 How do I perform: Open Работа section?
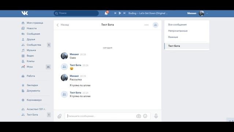(x=31, y=76)
